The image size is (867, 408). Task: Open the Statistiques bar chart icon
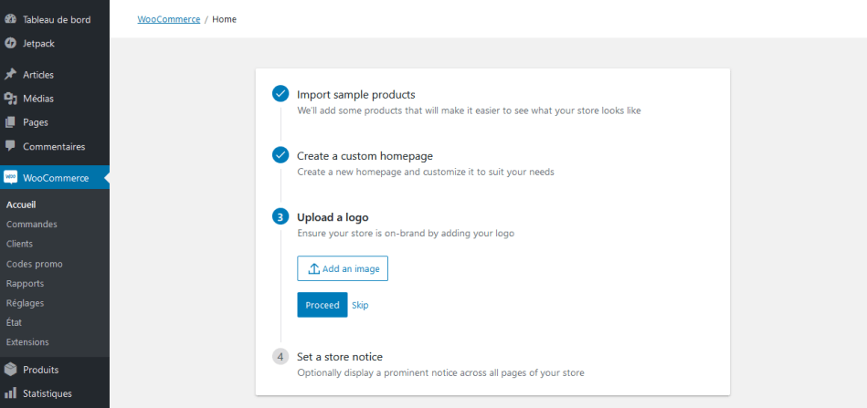pos(10,393)
